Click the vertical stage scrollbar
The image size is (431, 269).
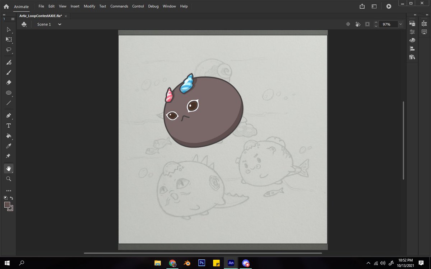[404, 141]
